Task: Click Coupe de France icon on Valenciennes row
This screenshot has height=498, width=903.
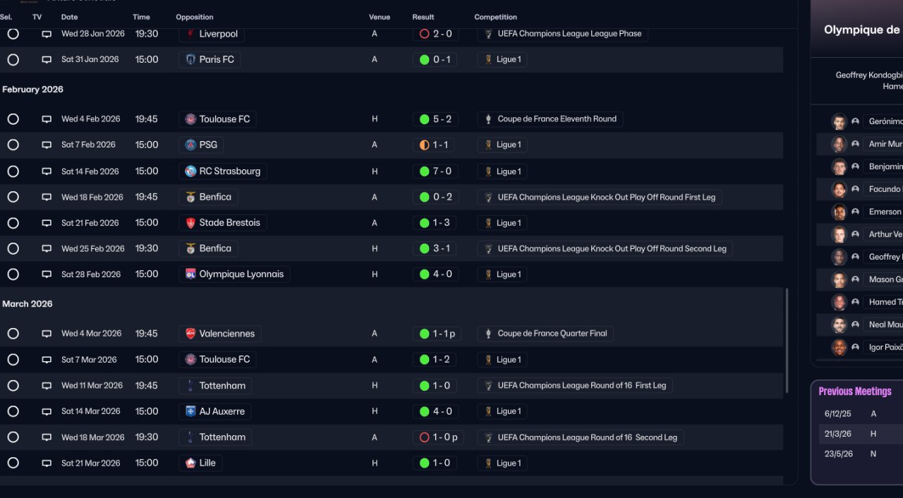Action: tap(487, 334)
